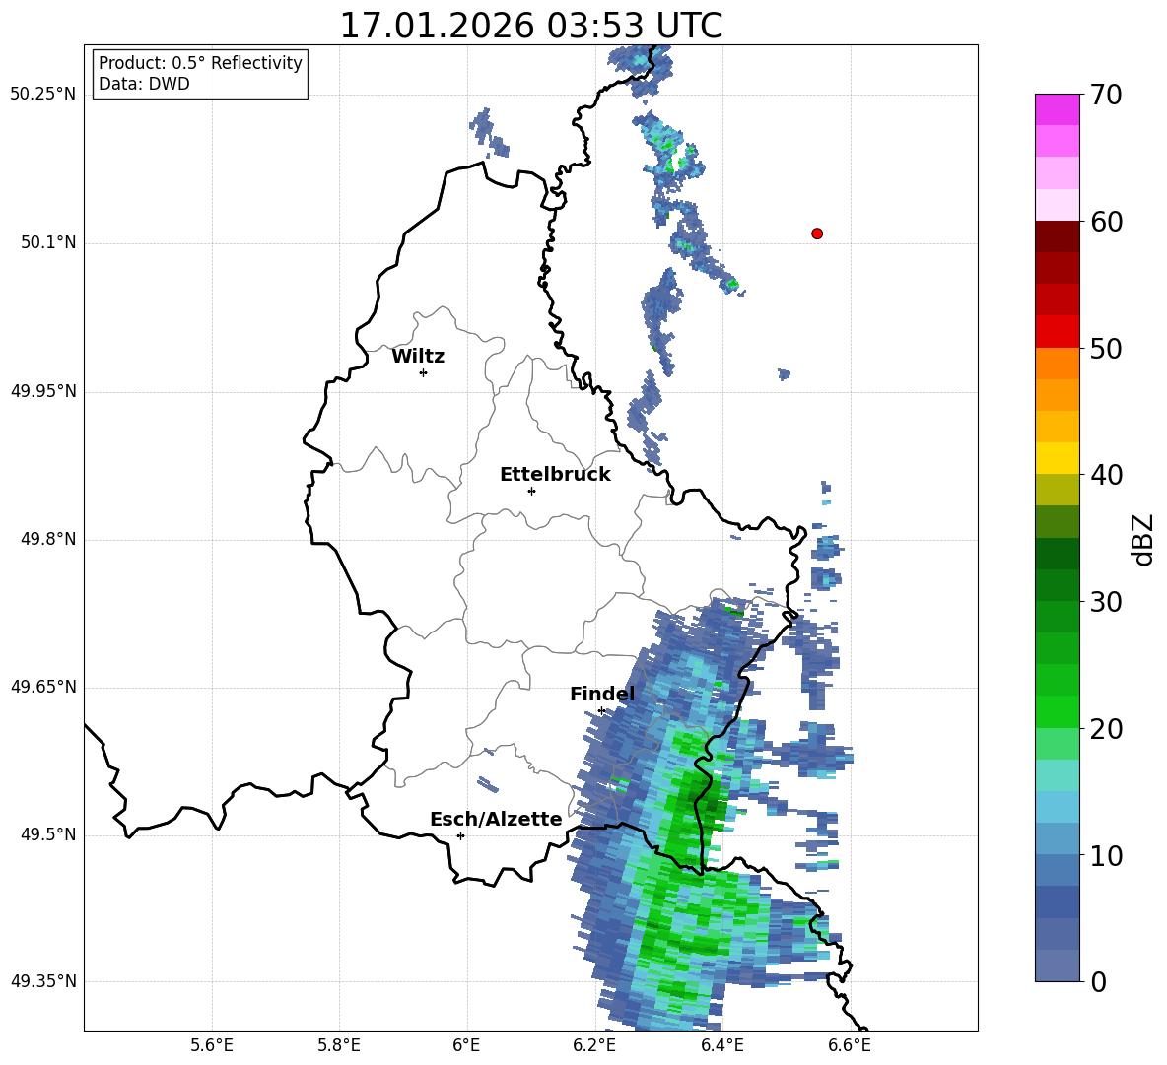Click the Wiltz city label
This screenshot has height=1065, width=1167.
tap(418, 357)
